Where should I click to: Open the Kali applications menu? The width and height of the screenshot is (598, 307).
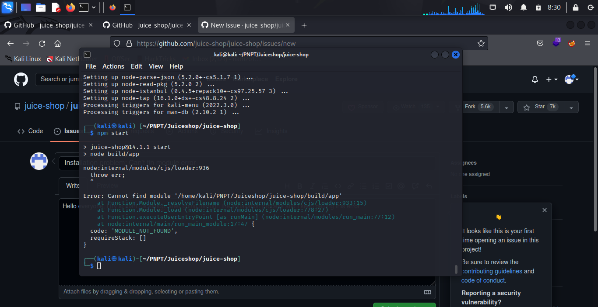(7, 7)
